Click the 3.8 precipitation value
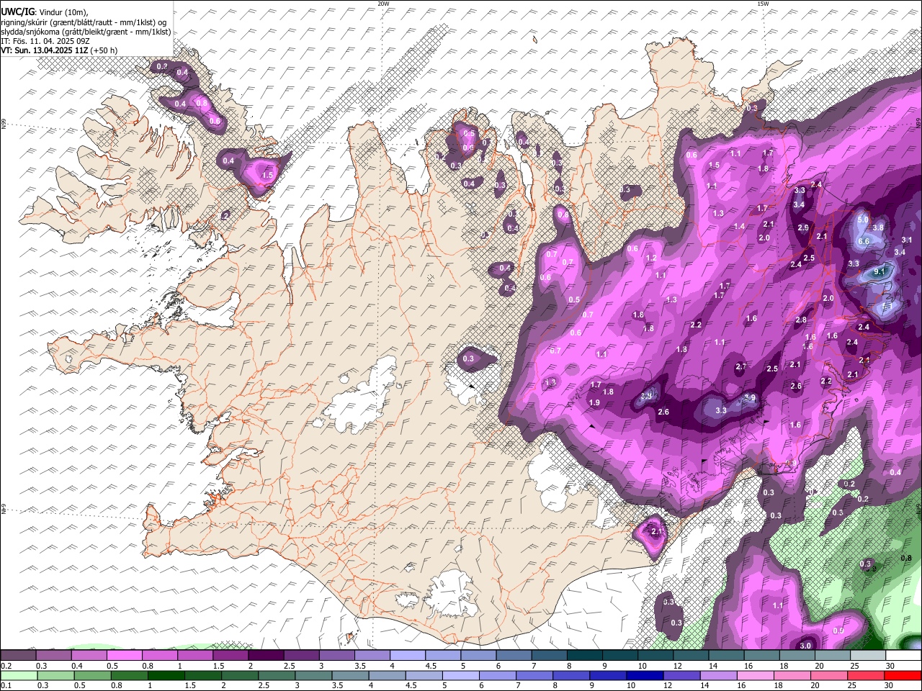The width and height of the screenshot is (922, 691). coord(878,227)
